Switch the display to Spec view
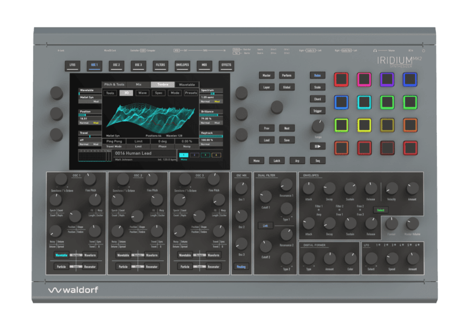The width and height of the screenshot is (469, 330). pyautogui.click(x=158, y=93)
